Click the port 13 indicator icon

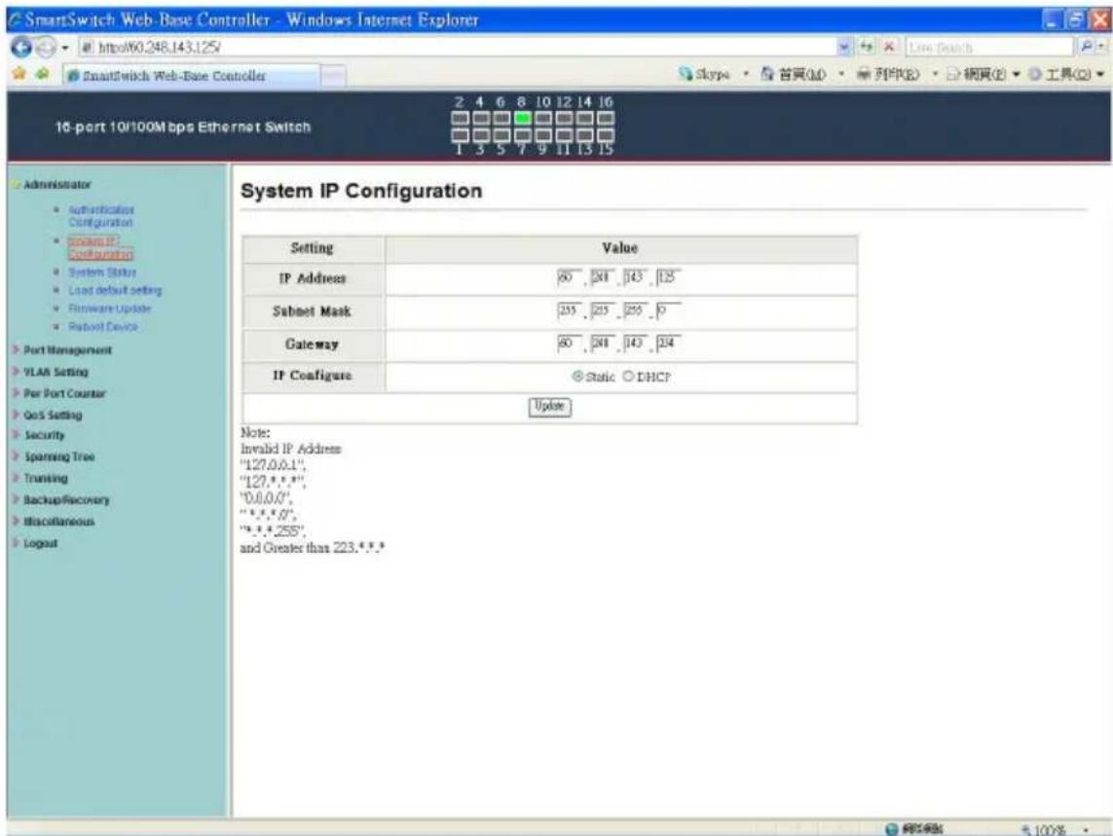(x=585, y=135)
